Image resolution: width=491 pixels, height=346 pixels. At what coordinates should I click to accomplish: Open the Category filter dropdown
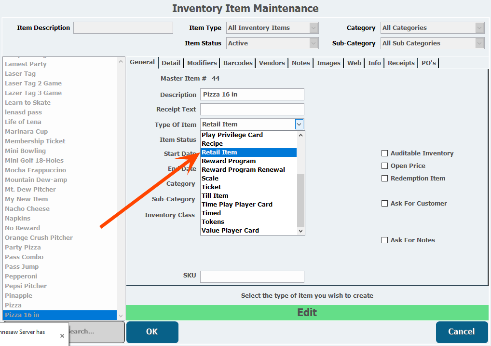pyautogui.click(x=479, y=28)
